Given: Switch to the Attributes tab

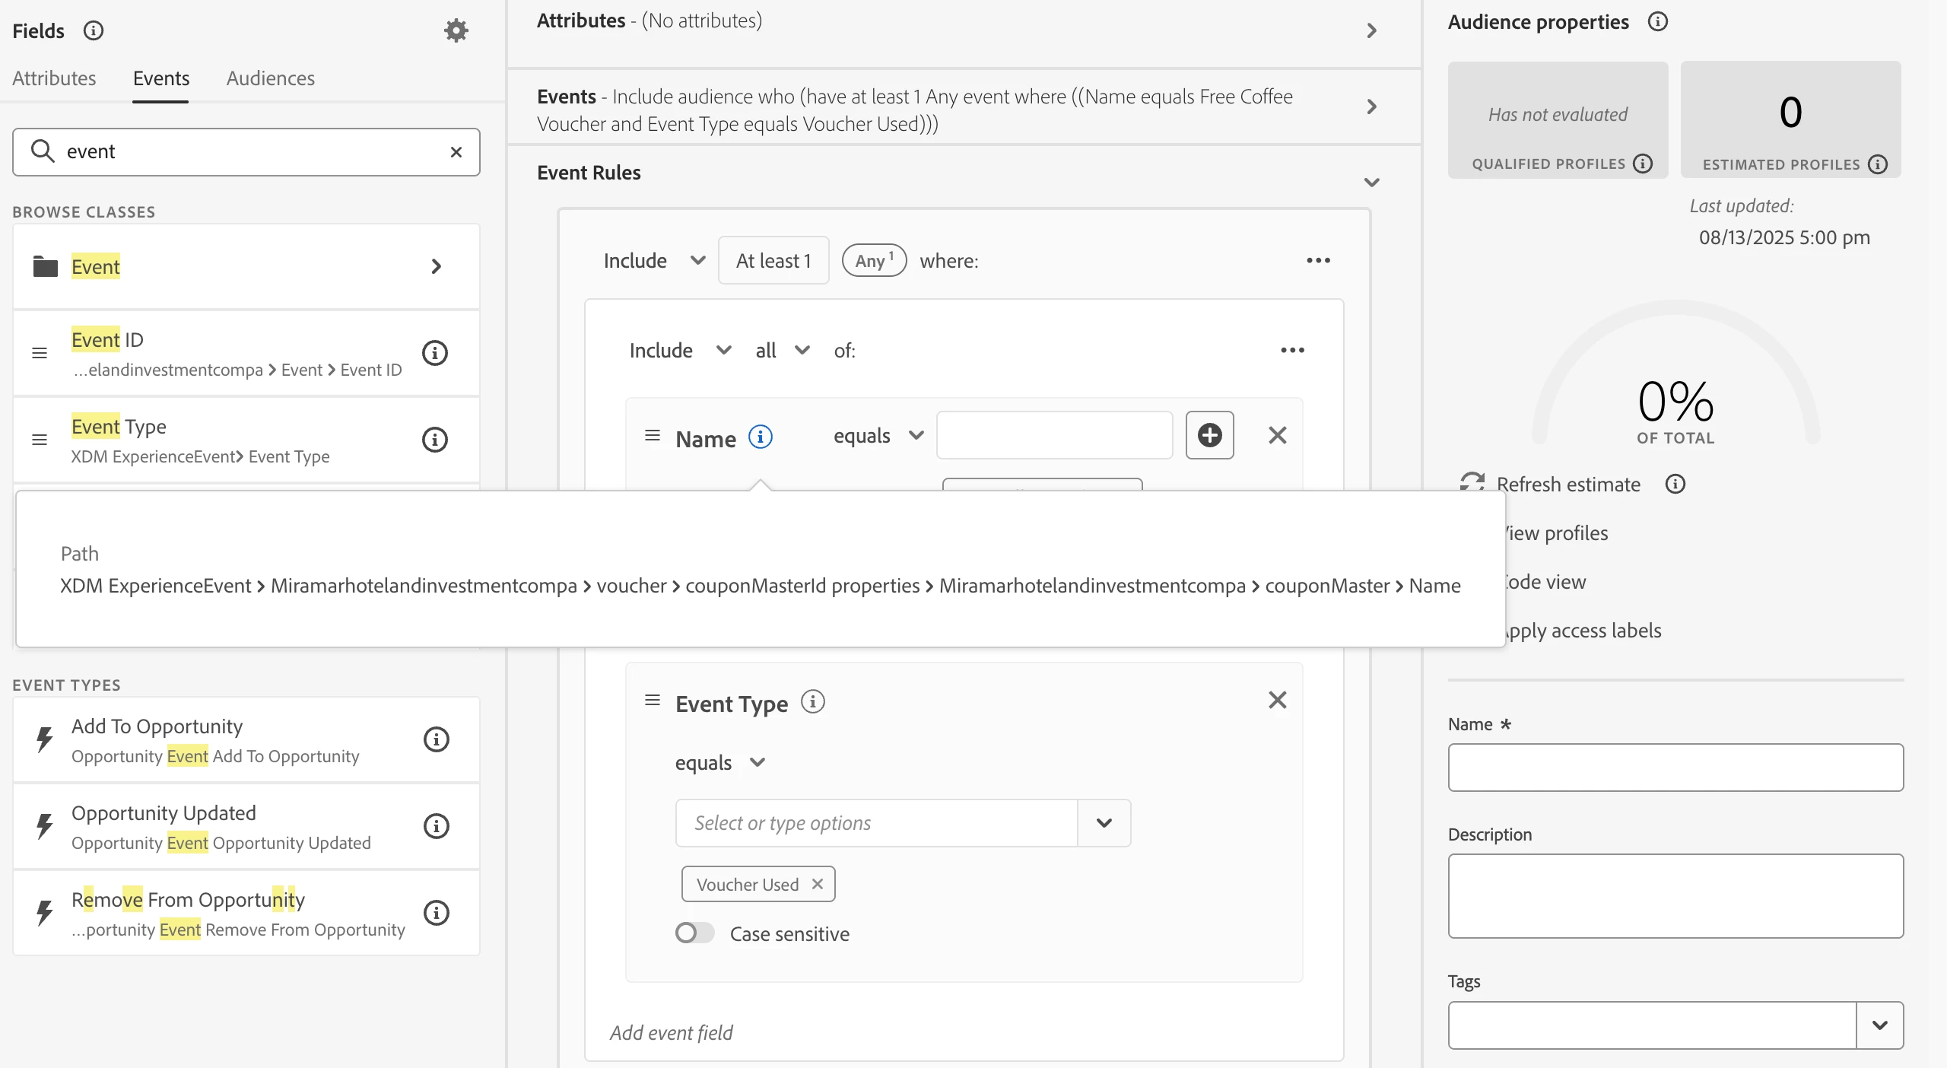Looking at the screenshot, I should coord(54,78).
